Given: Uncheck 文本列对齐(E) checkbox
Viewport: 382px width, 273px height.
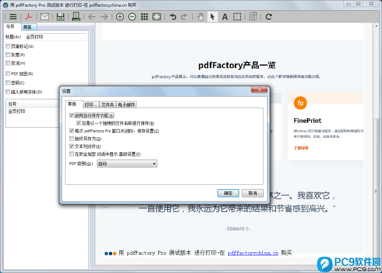Looking at the screenshot, I should point(72,146).
